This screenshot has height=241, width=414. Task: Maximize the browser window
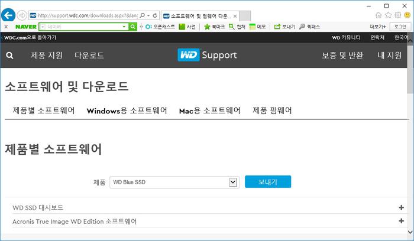click(387, 6)
